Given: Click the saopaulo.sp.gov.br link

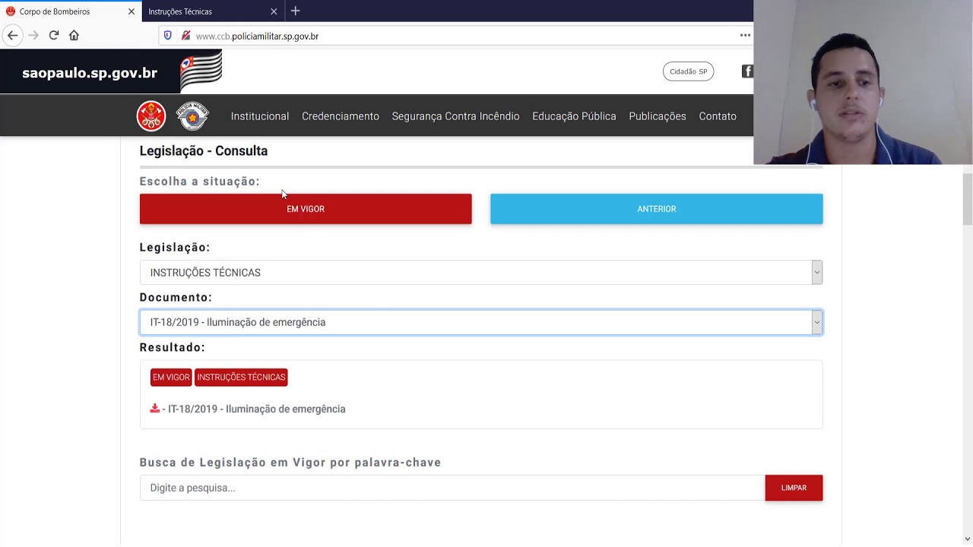Looking at the screenshot, I should pyautogui.click(x=90, y=73).
